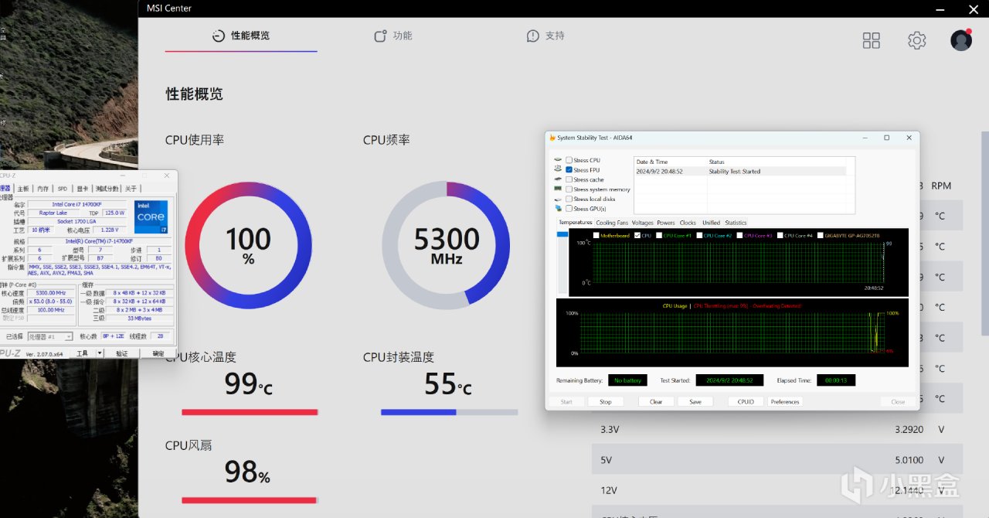Open AIDA64 Preferences
This screenshot has height=518, width=989.
785,402
